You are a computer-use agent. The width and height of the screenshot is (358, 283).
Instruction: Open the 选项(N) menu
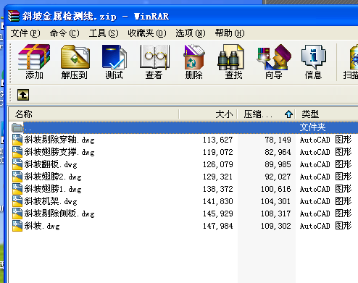191,33
